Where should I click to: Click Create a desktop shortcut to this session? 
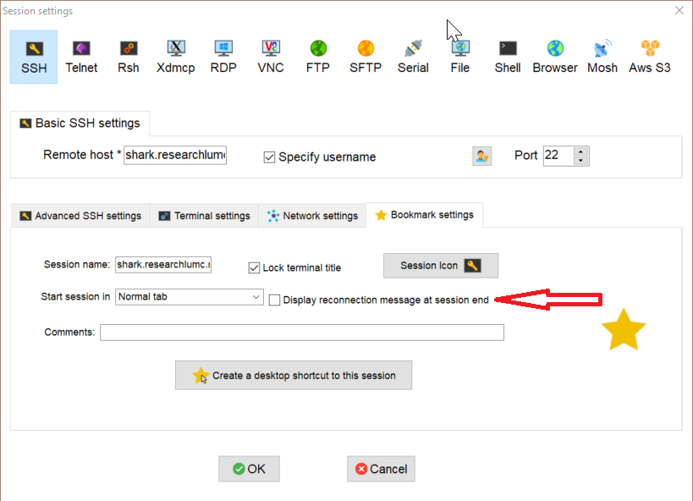click(294, 375)
